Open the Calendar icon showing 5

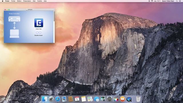coord(77,99)
